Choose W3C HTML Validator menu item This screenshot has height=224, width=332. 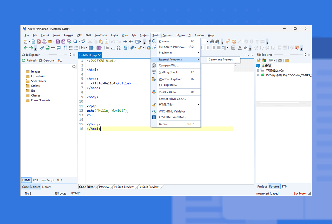pos(176,111)
